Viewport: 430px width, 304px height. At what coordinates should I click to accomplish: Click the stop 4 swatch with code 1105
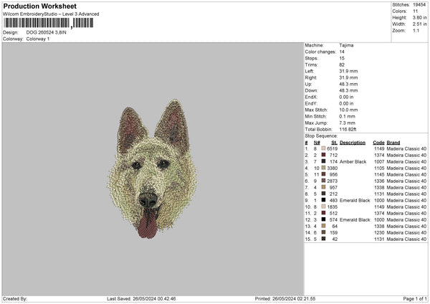pyautogui.click(x=324, y=168)
